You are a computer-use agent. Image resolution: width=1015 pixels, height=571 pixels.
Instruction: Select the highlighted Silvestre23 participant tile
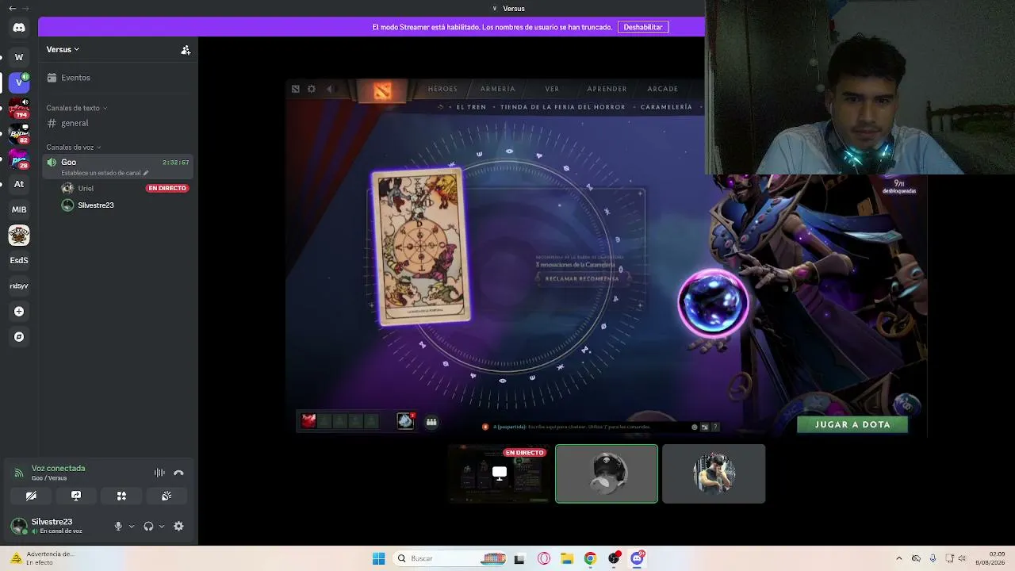607,473
